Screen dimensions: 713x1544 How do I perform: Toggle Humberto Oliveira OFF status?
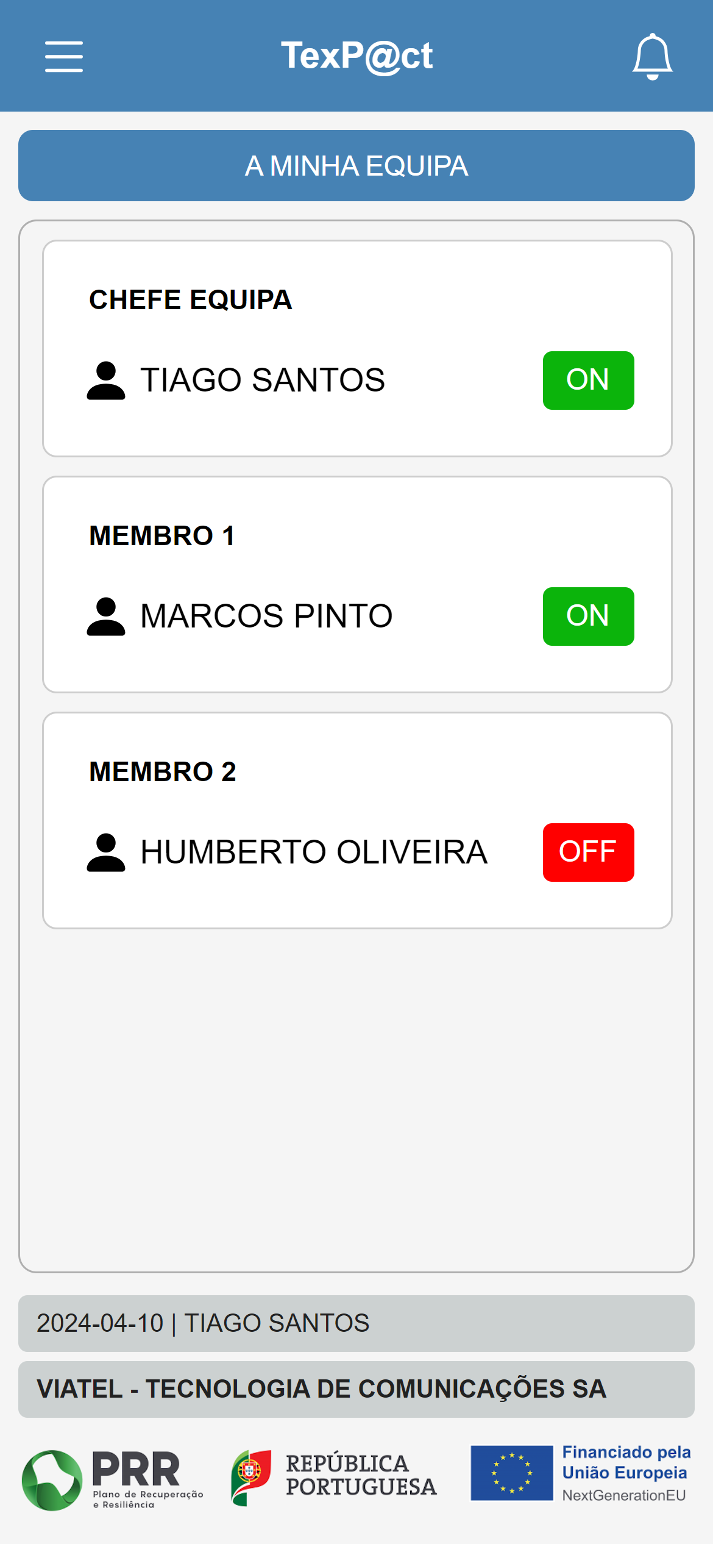coord(588,852)
